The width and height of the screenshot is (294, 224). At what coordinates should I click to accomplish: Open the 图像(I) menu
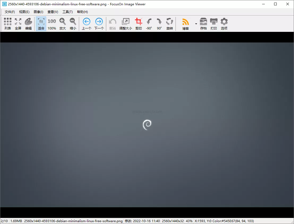pyautogui.click(x=39, y=12)
